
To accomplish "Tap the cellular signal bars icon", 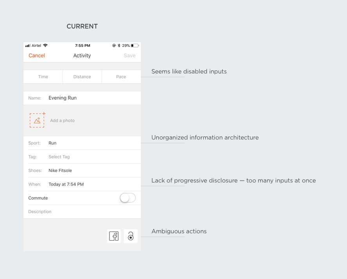I will pyautogui.click(x=28, y=46).
